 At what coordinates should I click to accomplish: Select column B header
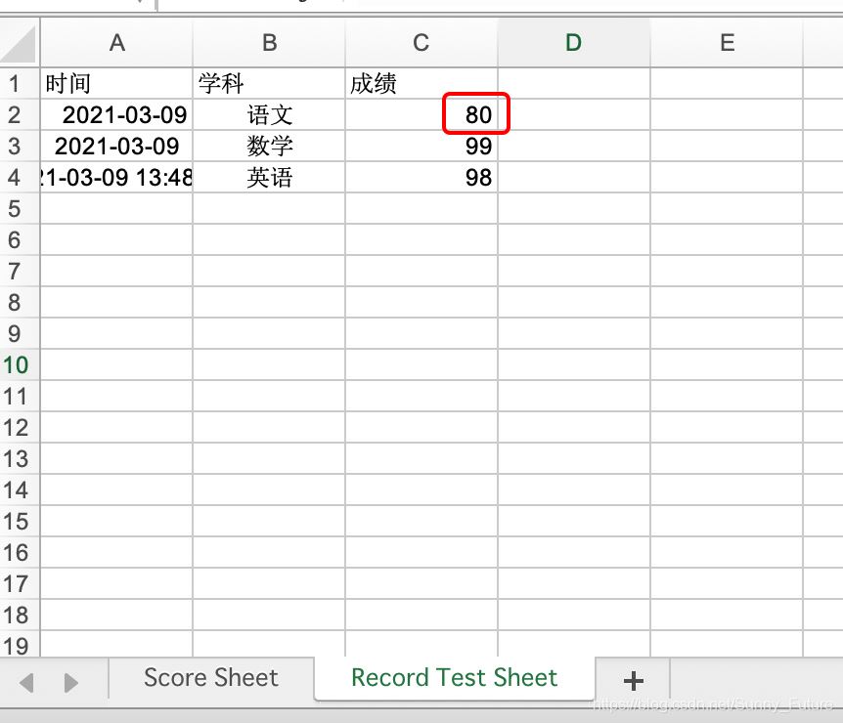269,43
